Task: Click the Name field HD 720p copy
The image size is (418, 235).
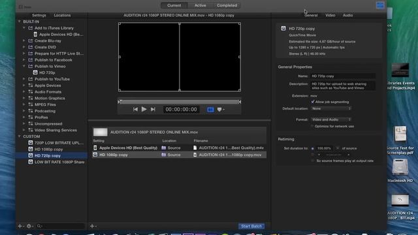Action: (343, 76)
